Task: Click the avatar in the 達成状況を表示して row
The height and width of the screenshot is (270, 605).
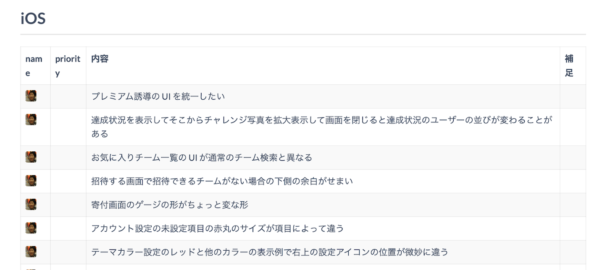Action: (x=31, y=119)
